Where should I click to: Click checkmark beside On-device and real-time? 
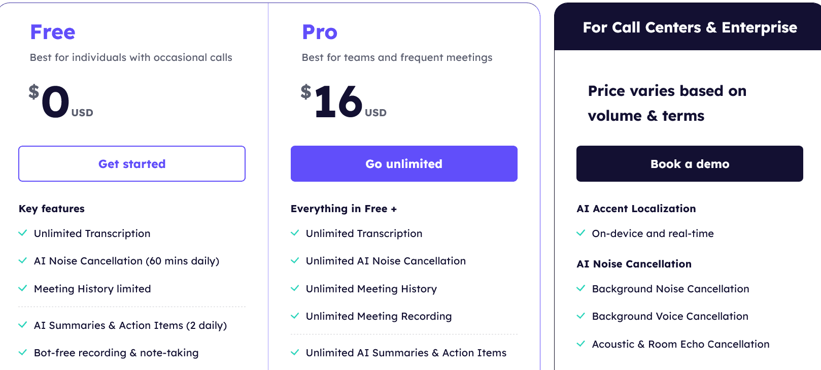click(x=581, y=233)
